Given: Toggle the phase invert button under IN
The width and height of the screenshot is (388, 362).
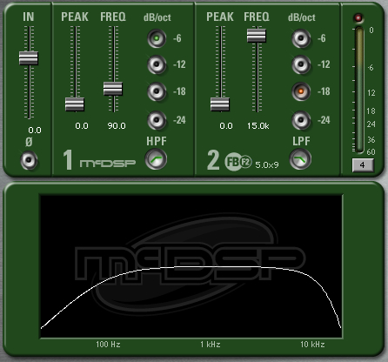Looking at the screenshot, I should [29, 160].
